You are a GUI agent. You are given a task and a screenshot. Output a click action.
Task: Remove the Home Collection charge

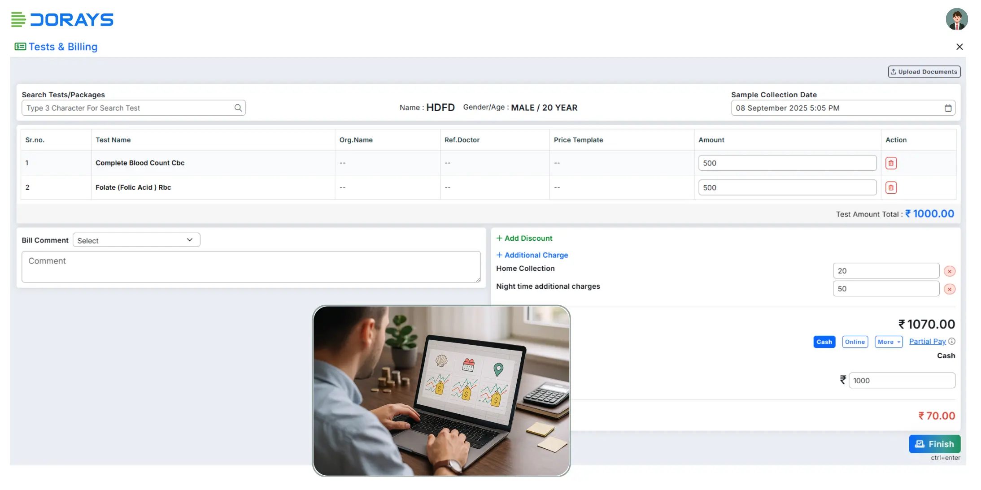pos(949,271)
